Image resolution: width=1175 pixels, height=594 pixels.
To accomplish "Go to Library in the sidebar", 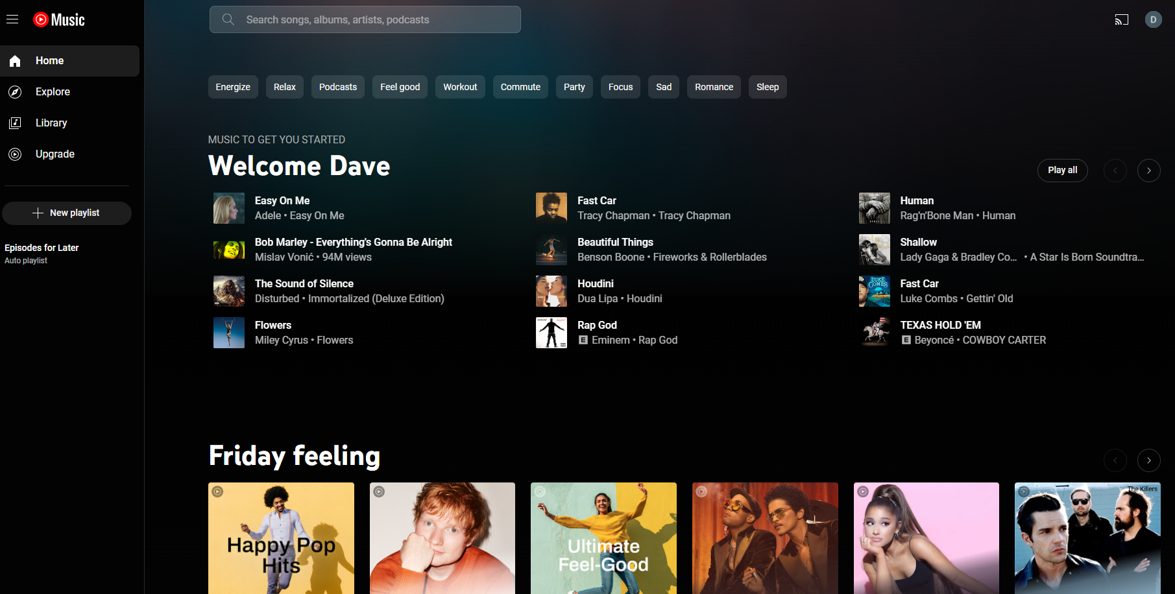I will tap(51, 123).
